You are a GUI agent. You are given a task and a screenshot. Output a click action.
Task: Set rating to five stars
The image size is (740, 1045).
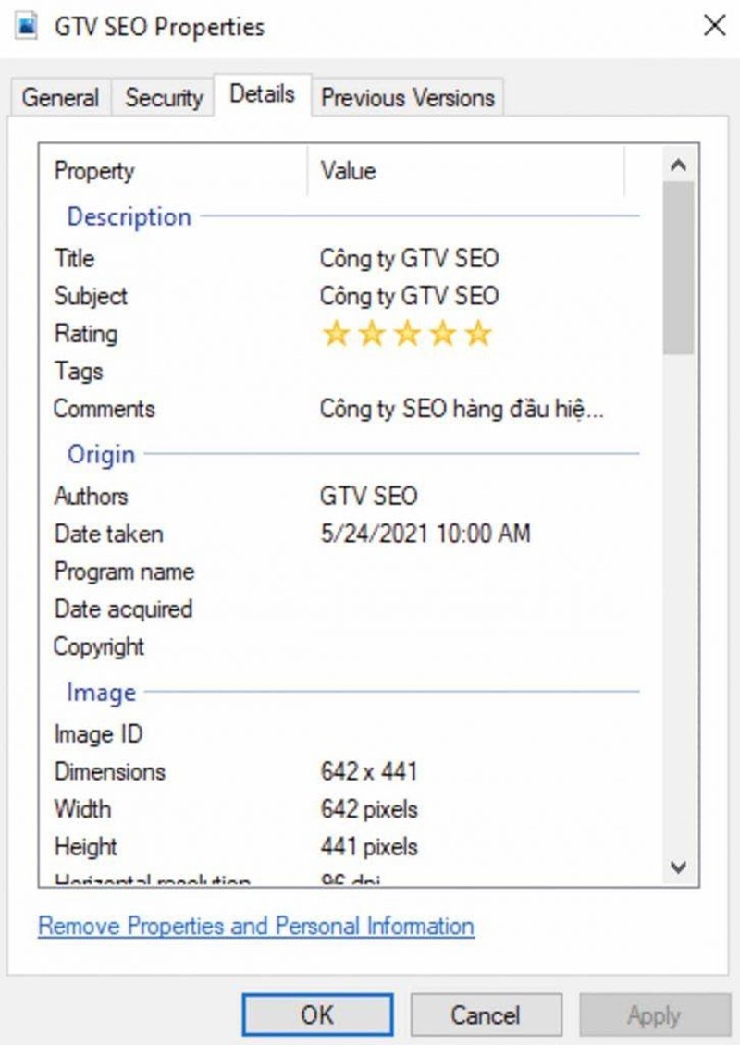point(478,333)
